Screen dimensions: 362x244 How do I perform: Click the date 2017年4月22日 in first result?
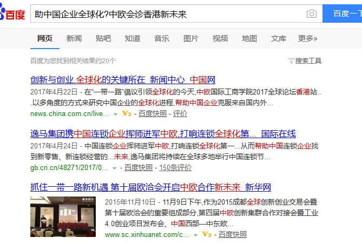click(54, 92)
